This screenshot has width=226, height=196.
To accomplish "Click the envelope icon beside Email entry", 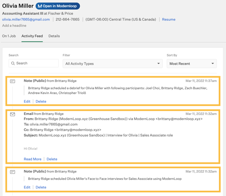I will coord(13,114).
